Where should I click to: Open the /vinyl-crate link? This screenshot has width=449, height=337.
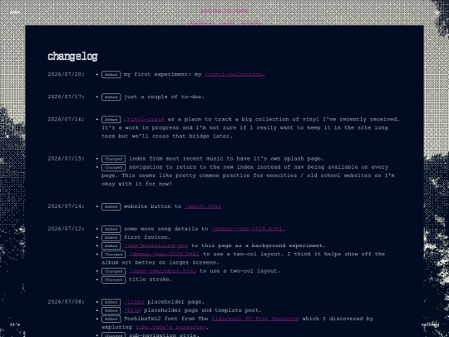(x=144, y=119)
